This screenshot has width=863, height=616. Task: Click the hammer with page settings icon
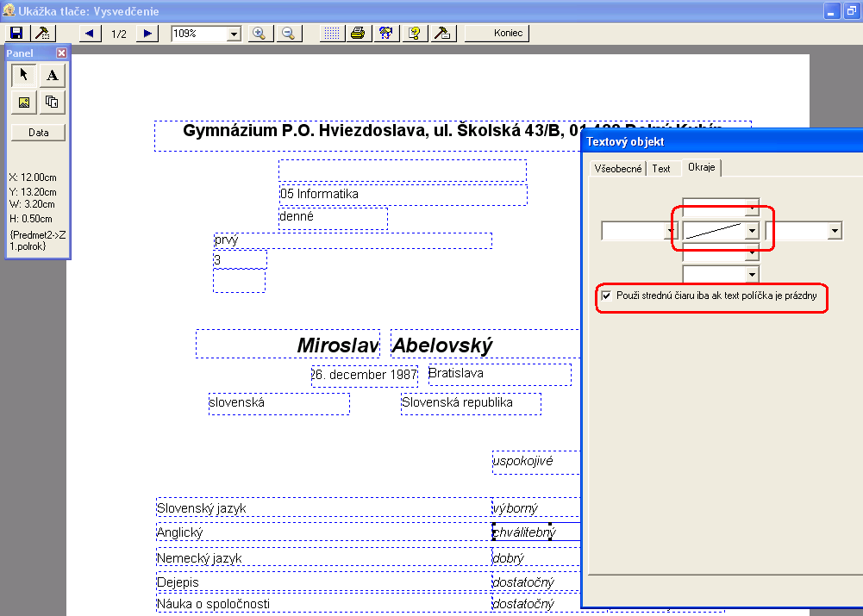(443, 33)
